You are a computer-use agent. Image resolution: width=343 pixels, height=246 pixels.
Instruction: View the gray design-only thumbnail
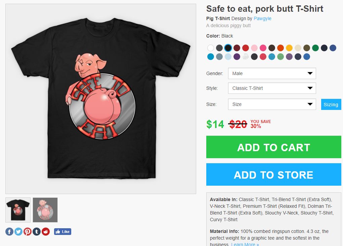[x=45, y=210]
